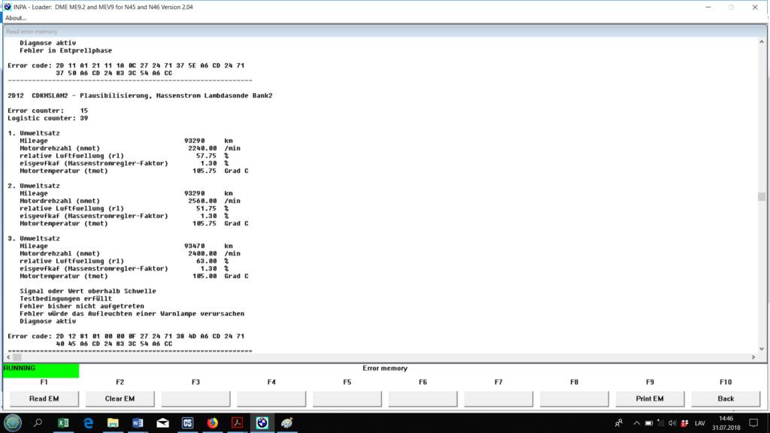The image size is (770, 433).
Task: Select the BMW INPA taskbar icon
Action: 262,422
